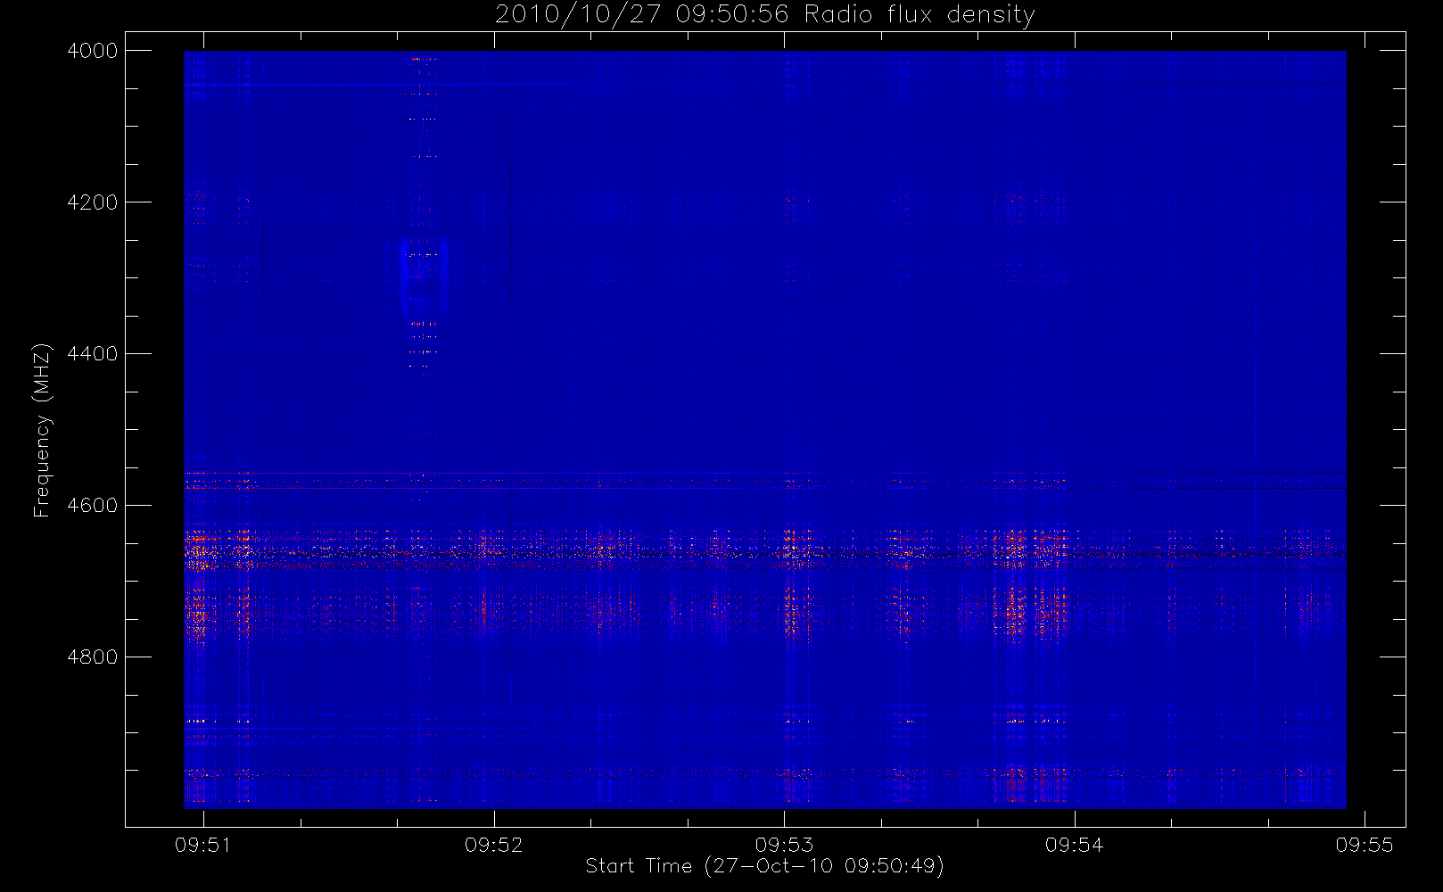Click the 'Frequency (MHZ)' axis title
The width and height of the screenshot is (1443, 892).
coord(42,430)
